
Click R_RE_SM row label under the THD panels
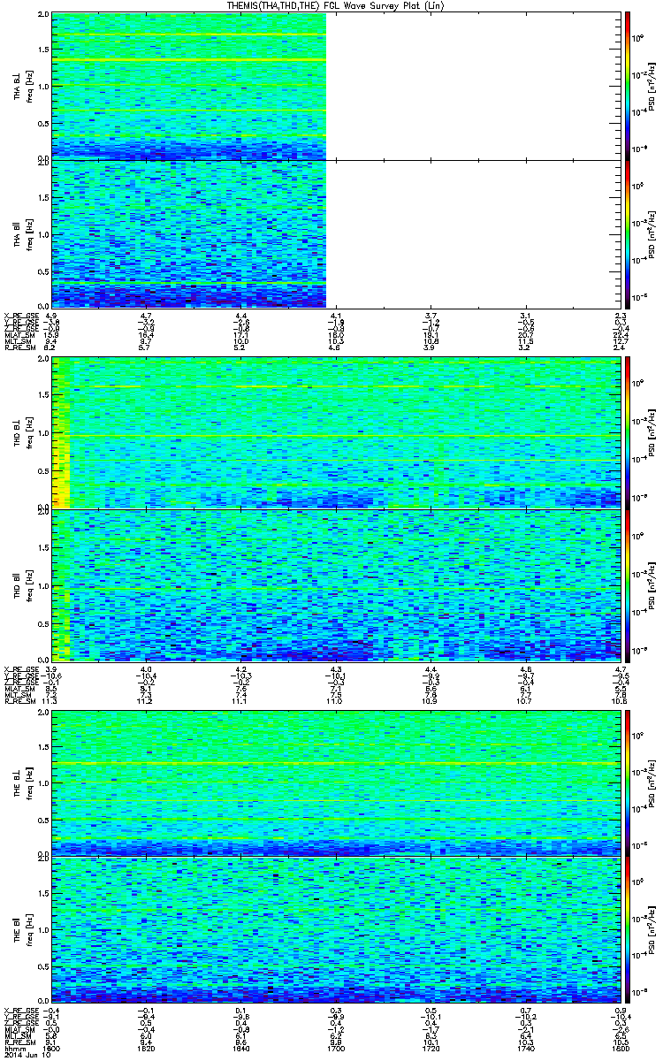19,702
